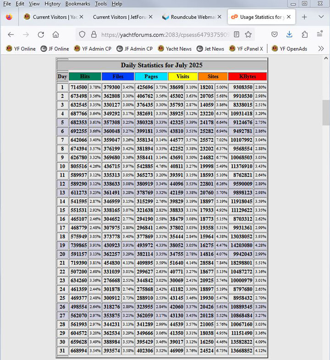Open the Firefox application hamburger menu
Viewport: 330px width, 360px height.
pyautogui.click(x=319, y=34)
